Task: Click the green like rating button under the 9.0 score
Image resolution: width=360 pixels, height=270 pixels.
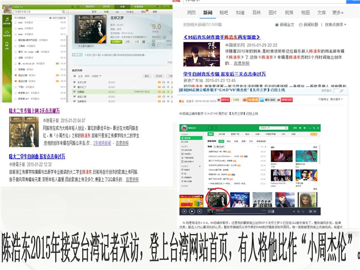Action: (x=154, y=41)
